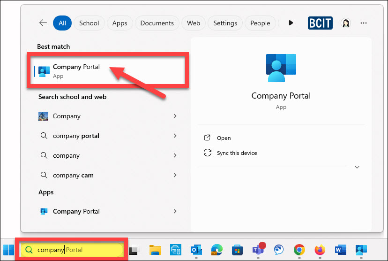Expand the 'company' suggestion chevron
Image resolution: width=388 pixels, height=261 pixels.
(175, 155)
